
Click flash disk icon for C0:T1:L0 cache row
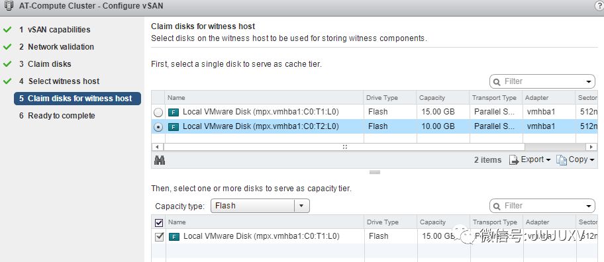click(174, 112)
